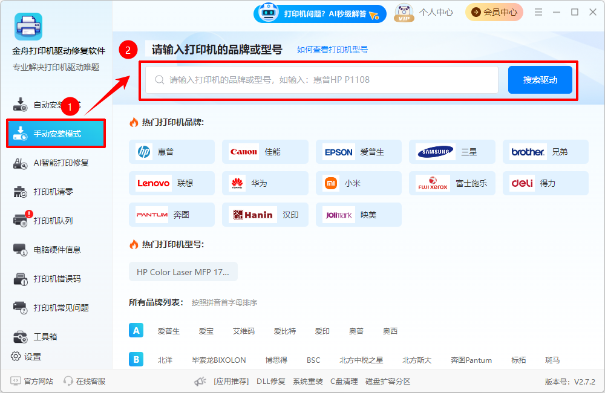Click the settings gear icon
The image size is (605, 393).
coord(16,356)
